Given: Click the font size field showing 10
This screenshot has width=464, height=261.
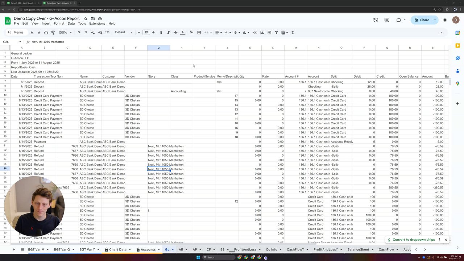Looking at the screenshot, I should (x=146, y=33).
